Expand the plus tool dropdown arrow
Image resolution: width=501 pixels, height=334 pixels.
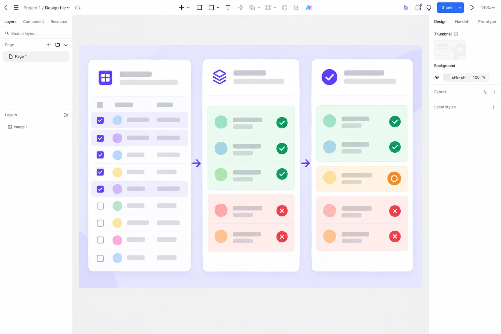pyautogui.click(x=189, y=8)
